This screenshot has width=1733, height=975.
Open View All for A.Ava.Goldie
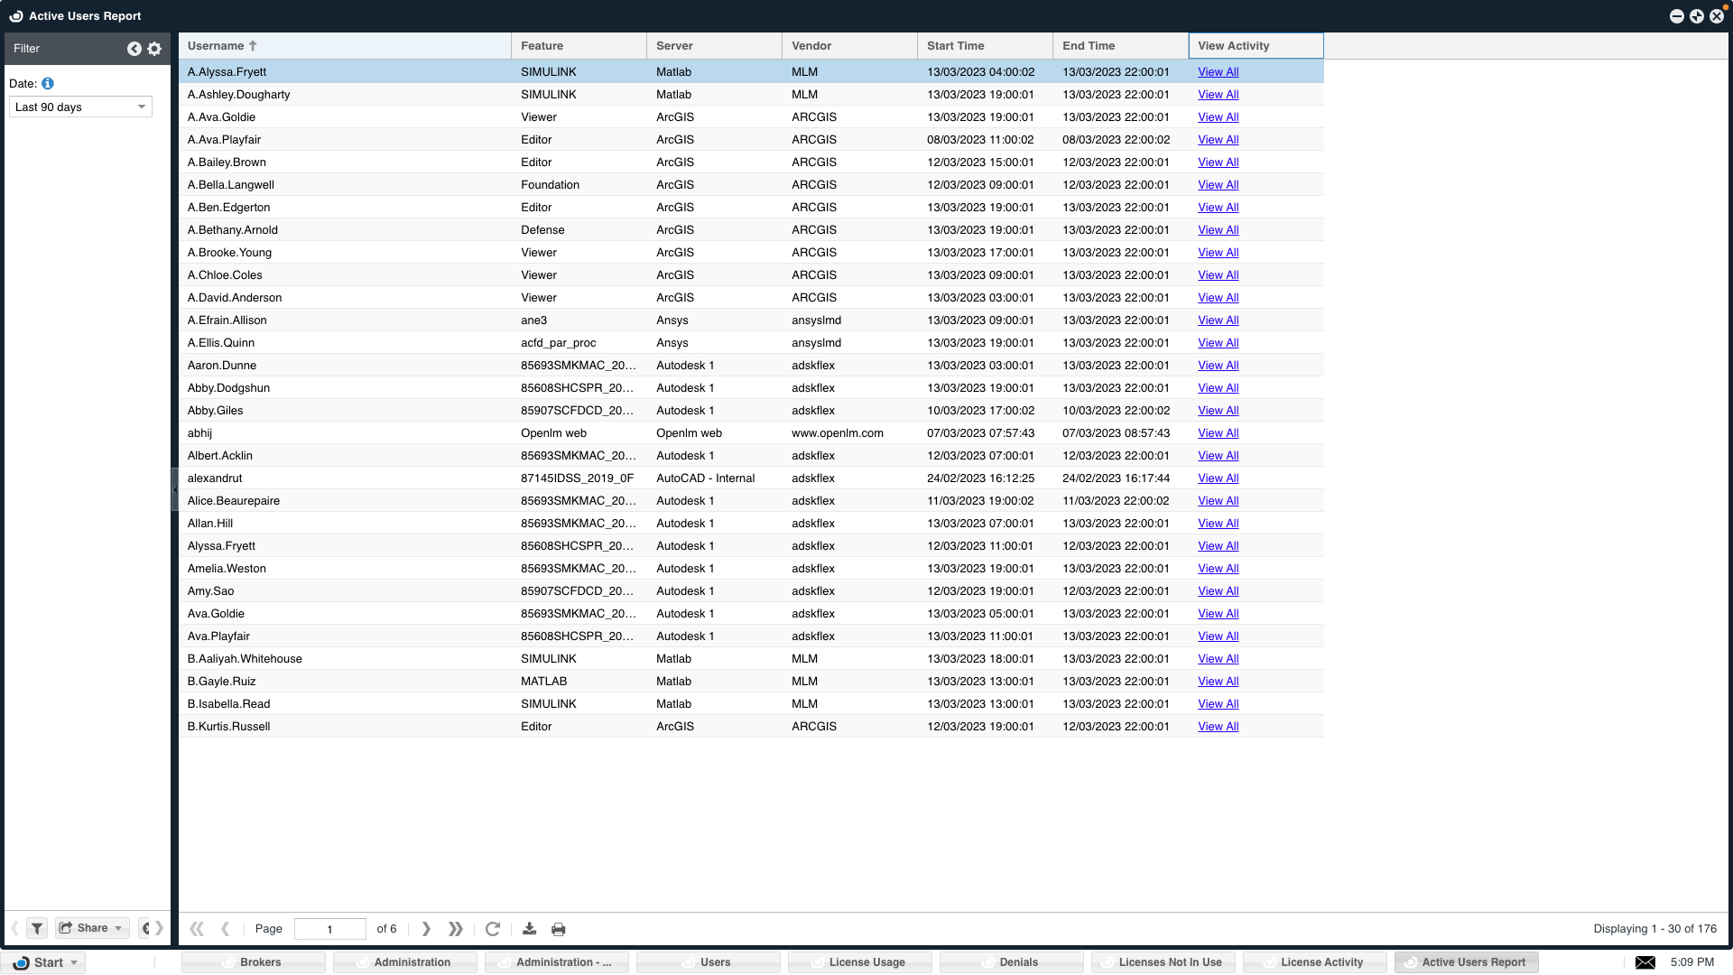[1218, 117]
